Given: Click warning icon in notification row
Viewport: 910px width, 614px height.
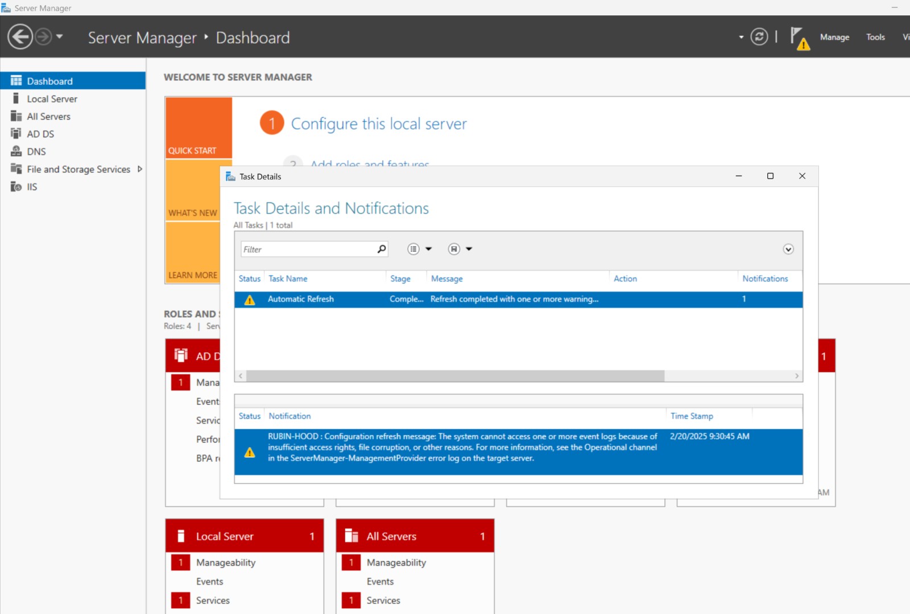Looking at the screenshot, I should (250, 453).
